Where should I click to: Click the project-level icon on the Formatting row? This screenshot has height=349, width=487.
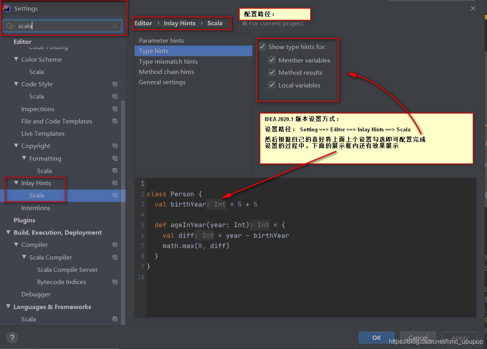click(x=115, y=158)
